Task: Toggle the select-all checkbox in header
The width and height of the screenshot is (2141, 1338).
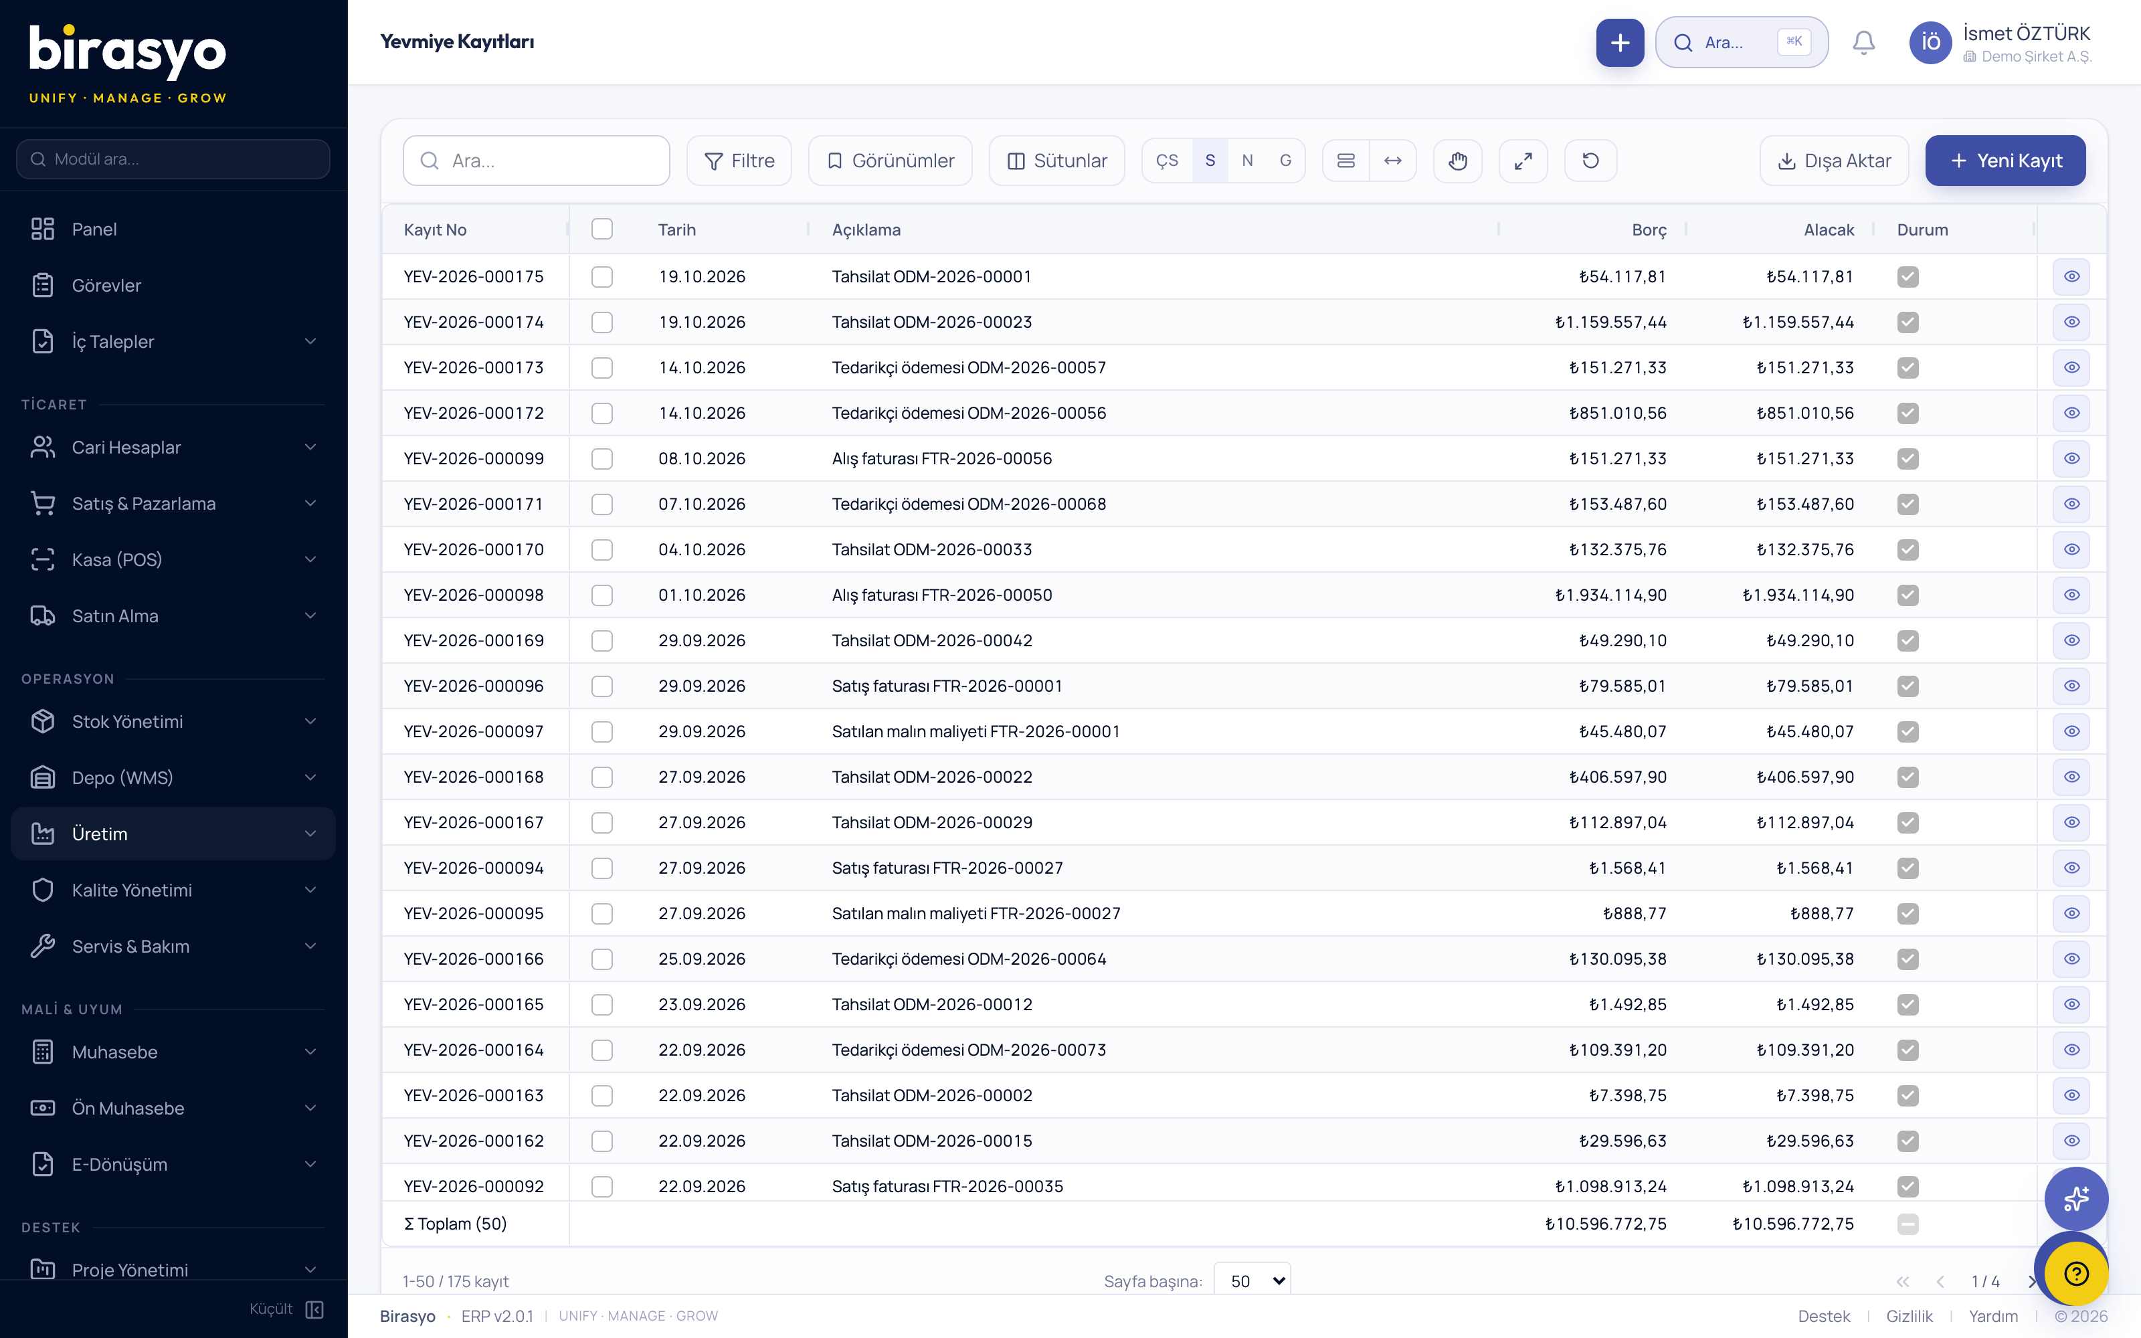Action: point(601,229)
